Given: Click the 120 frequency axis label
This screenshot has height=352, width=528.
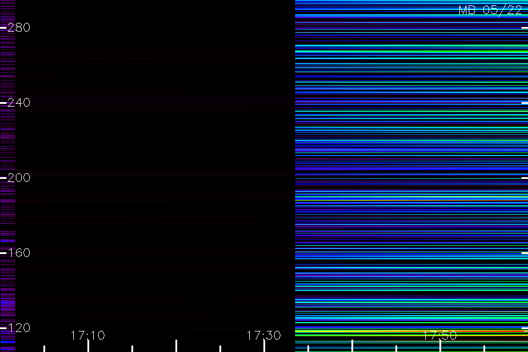Looking at the screenshot, I should click(19, 328).
